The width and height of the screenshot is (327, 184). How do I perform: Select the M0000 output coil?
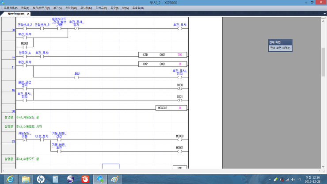(179, 140)
